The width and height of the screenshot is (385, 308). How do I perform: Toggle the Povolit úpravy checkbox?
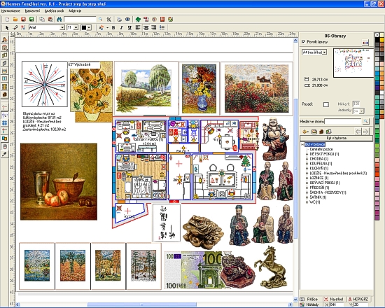click(304, 42)
